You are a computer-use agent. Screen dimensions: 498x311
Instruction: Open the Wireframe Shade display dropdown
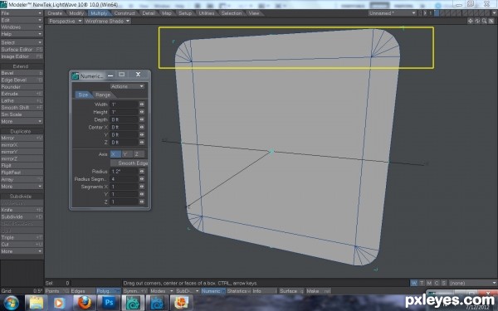pos(107,21)
